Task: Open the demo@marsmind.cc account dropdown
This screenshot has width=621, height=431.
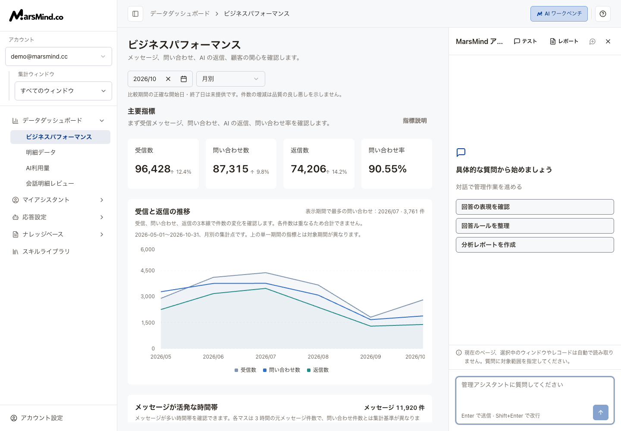Action: 59,56
